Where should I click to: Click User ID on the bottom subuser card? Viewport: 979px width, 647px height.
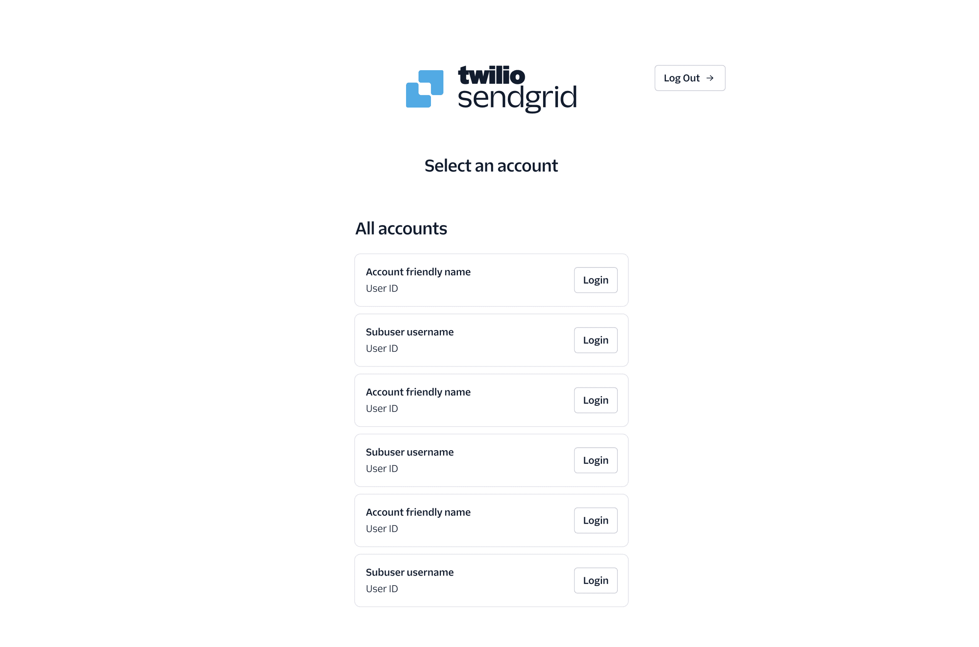[x=382, y=588]
